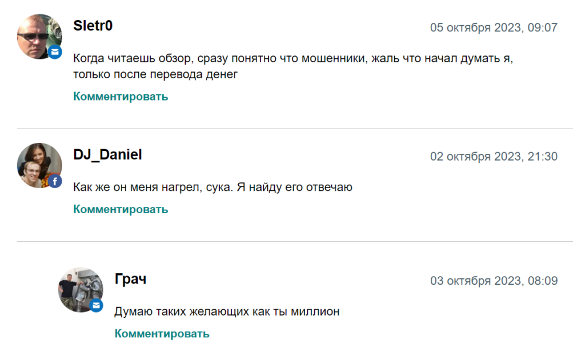Click DJ_Daniel's comment text
Viewport: 585px width, 351px height.
pos(213,187)
